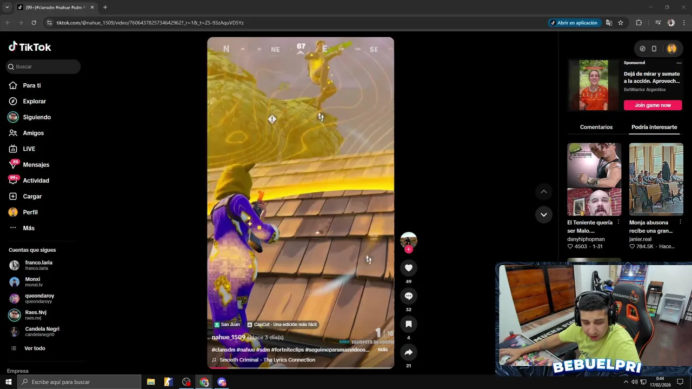Go to the Siguiendo feed

(x=36, y=117)
